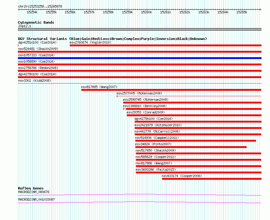The height and width of the screenshot is (220, 270).
Task: Select the dgv4251n100 (Coe2014) variant label
Action: point(37,42)
